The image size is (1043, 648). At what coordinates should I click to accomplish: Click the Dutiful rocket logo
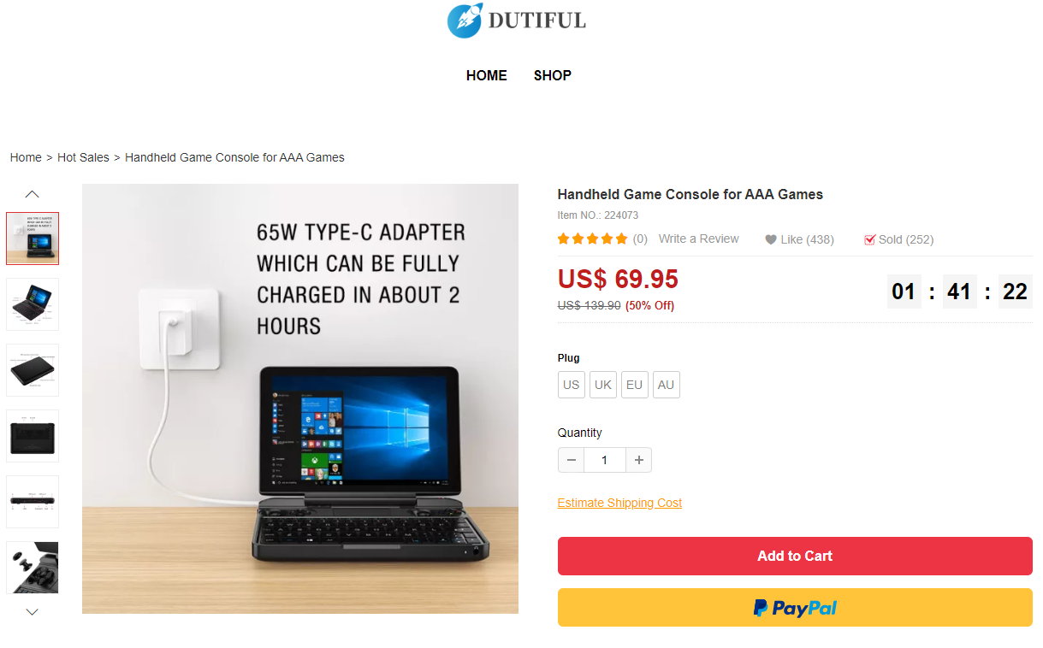click(x=465, y=21)
